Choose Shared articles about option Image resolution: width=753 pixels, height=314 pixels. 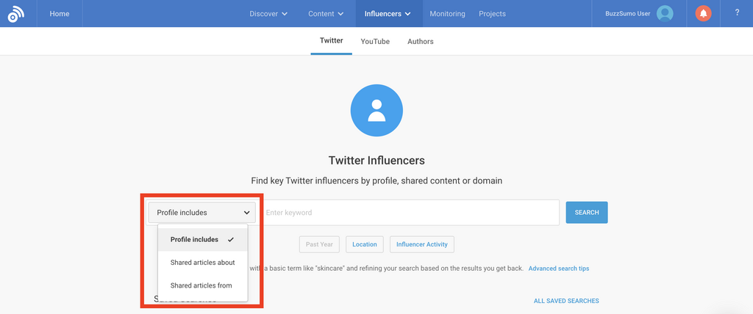202,262
